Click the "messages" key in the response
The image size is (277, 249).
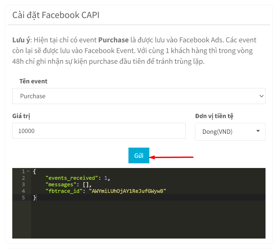pyautogui.click(x=61, y=184)
